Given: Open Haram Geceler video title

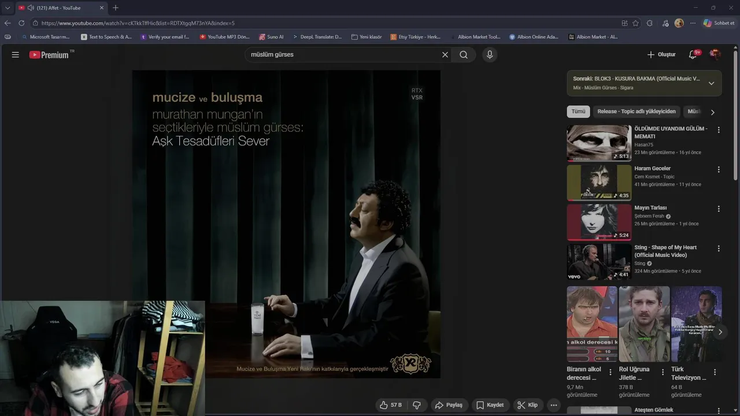Looking at the screenshot, I should [x=652, y=168].
